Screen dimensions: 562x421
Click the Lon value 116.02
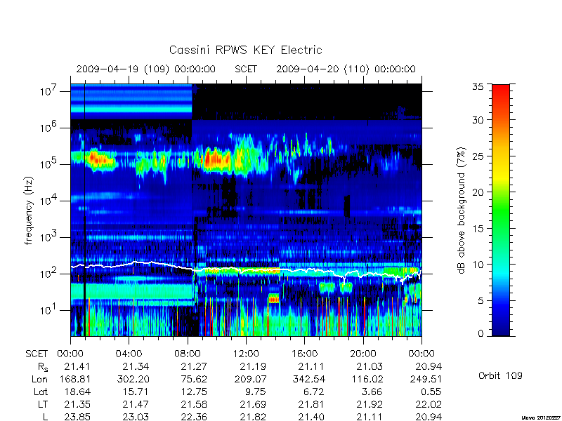(x=367, y=379)
